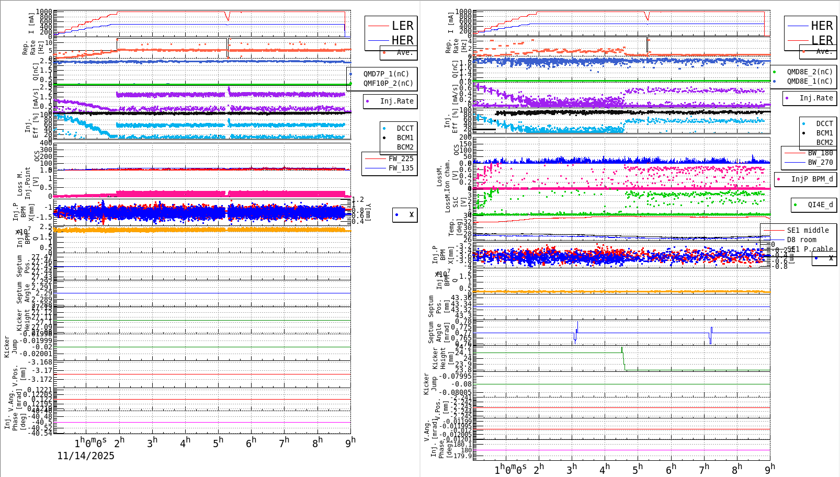Click the BCM1 legend entry in the right plot

click(824, 133)
